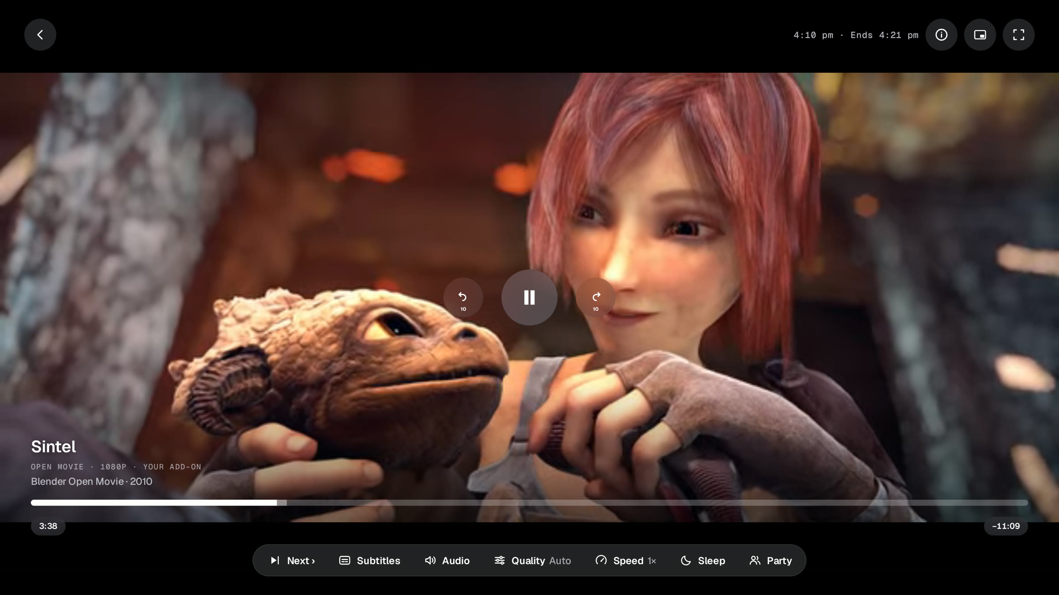1059x595 pixels.
Task: Enter fullscreen mode
Action: pyautogui.click(x=1018, y=35)
